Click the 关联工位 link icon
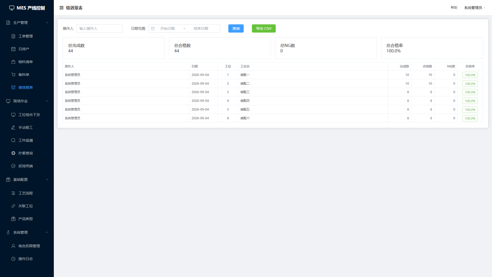 (13, 206)
